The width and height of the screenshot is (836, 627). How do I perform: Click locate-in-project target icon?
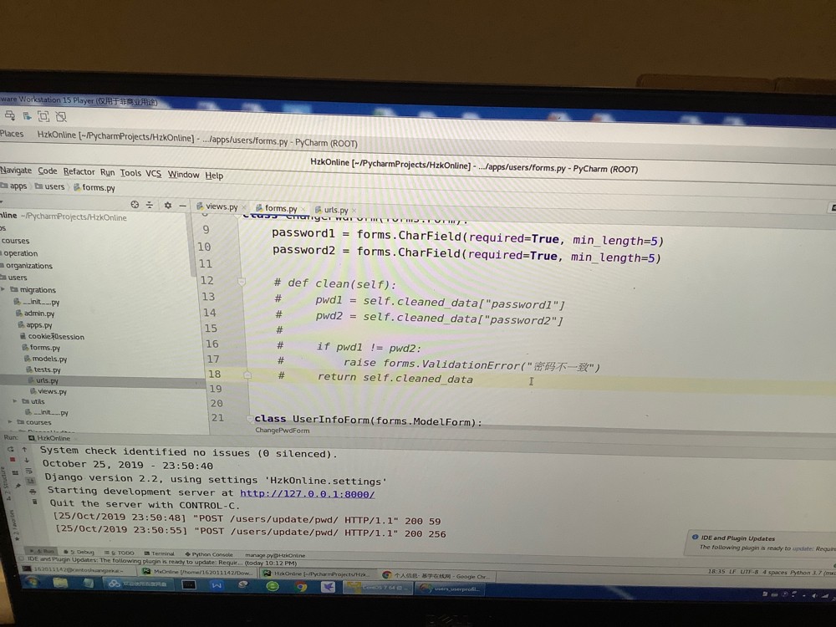click(135, 205)
